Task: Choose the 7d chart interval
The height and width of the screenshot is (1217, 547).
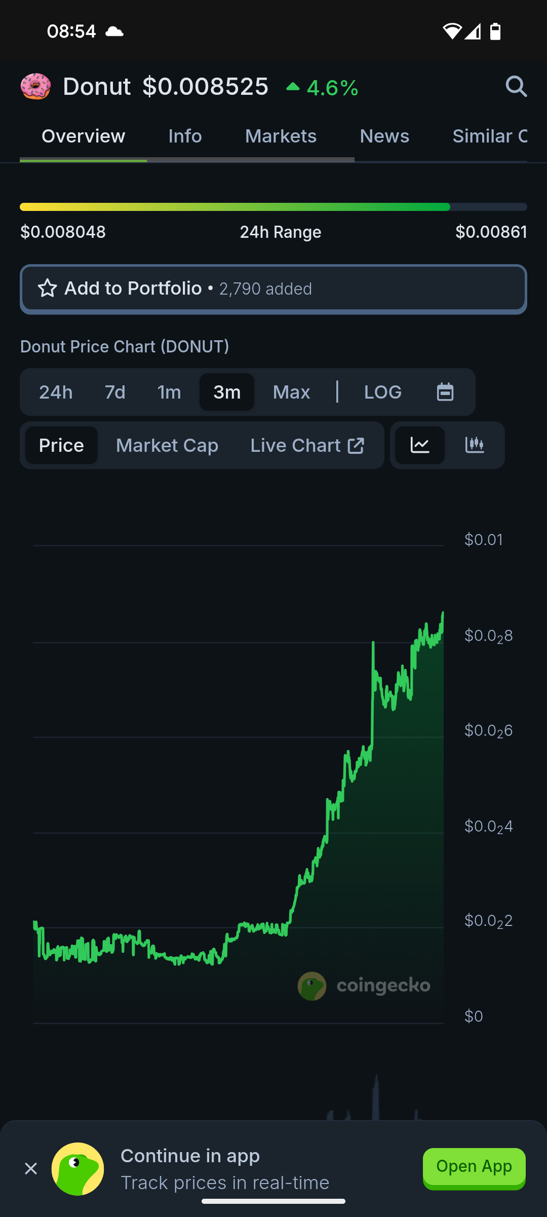Action: pos(115,392)
